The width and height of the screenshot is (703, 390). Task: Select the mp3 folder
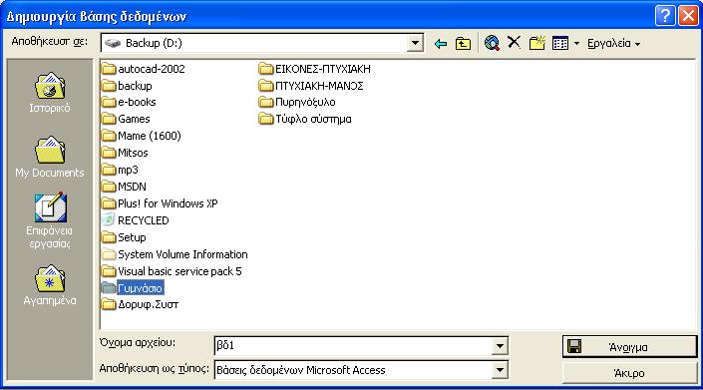click(x=120, y=170)
